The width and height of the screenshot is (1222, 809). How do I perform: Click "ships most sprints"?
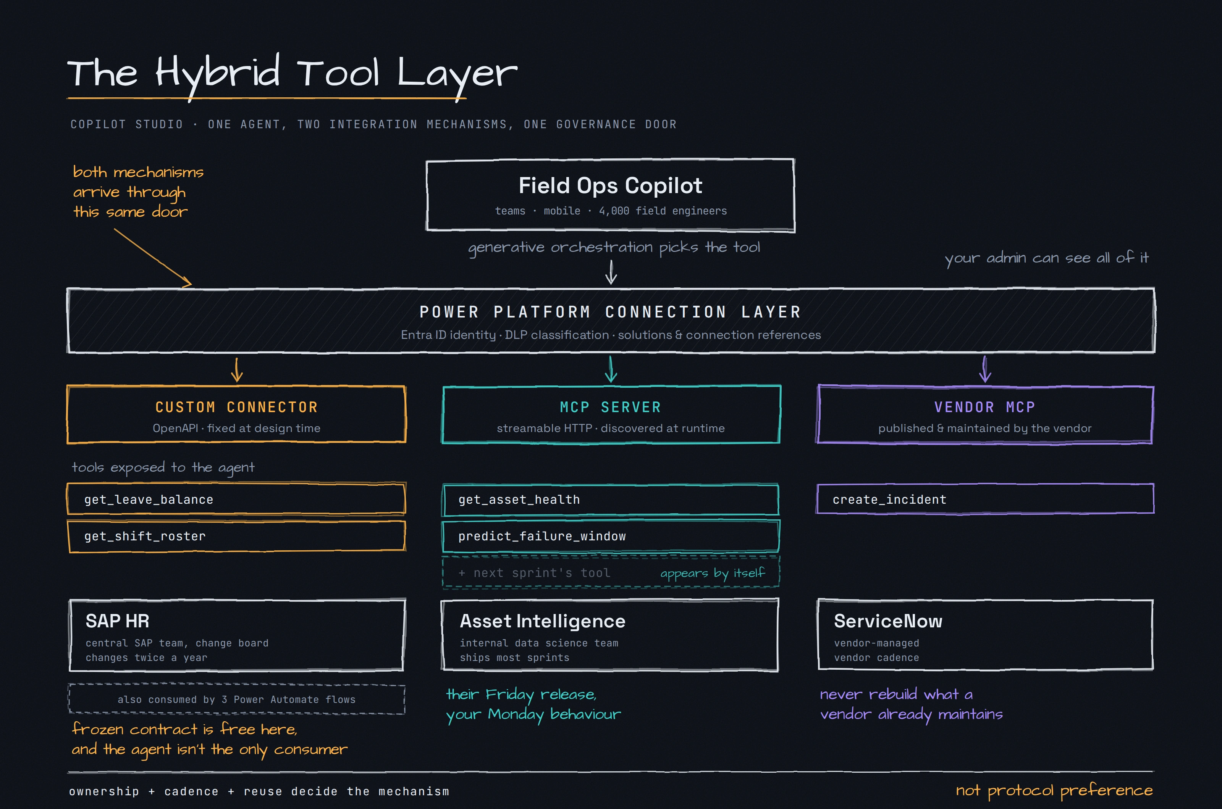tap(514, 657)
